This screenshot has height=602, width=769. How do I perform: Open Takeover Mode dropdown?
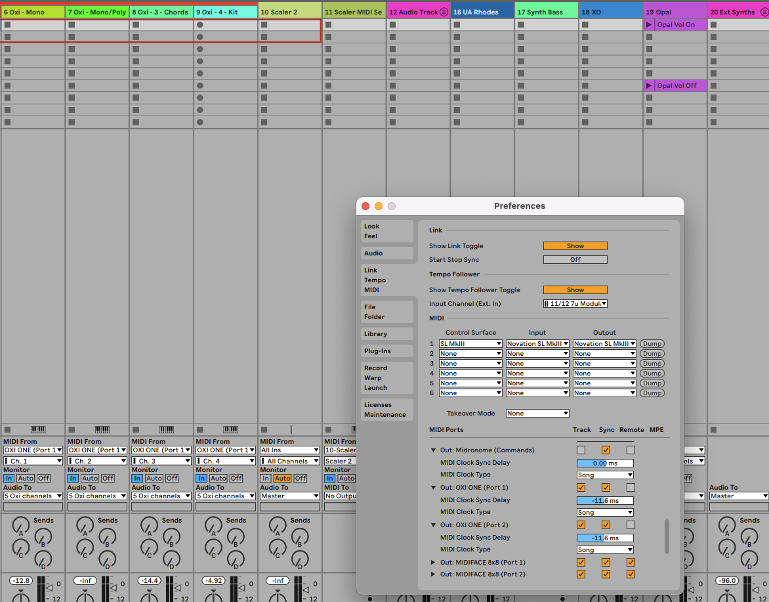pos(537,413)
